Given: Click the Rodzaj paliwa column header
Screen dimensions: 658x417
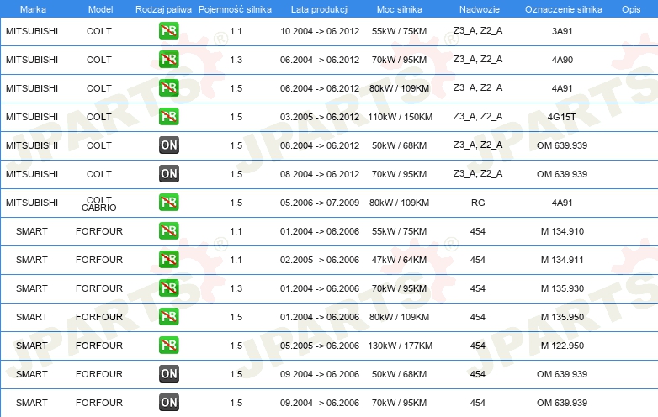Looking at the screenshot, I should (x=163, y=9).
